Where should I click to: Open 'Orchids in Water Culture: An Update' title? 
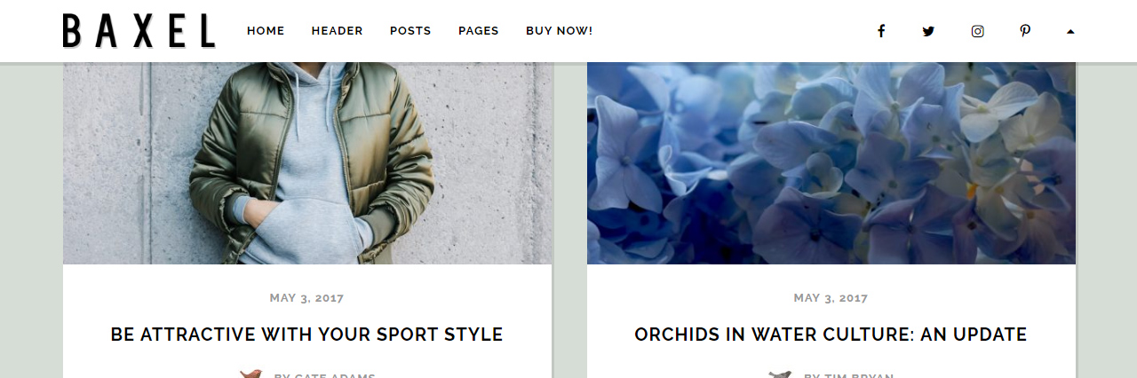coord(831,335)
